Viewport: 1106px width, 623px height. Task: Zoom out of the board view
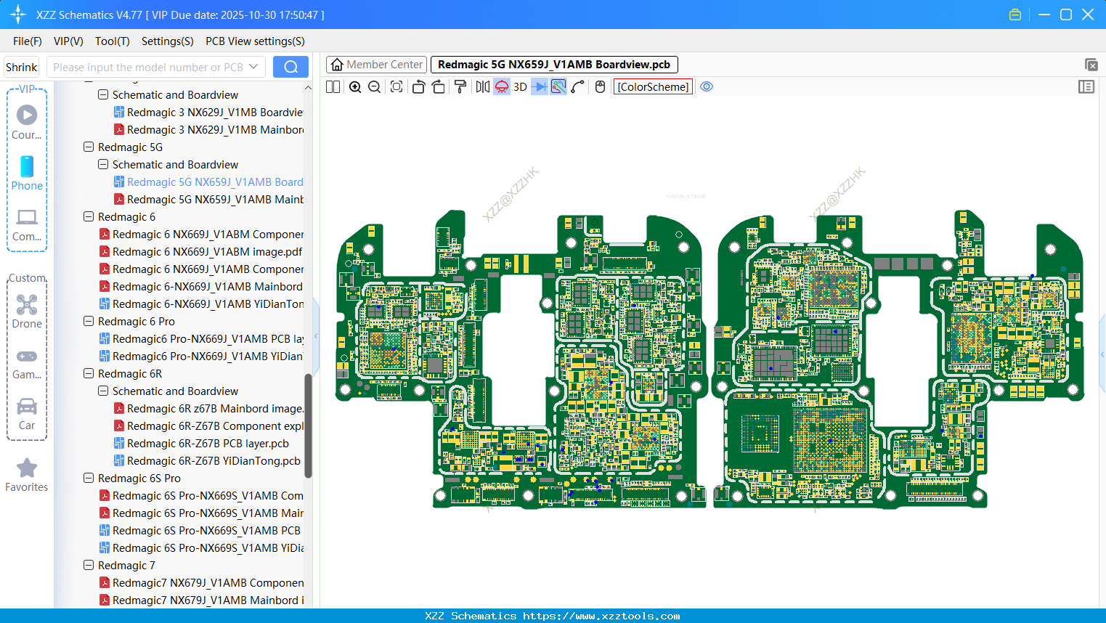coord(374,86)
